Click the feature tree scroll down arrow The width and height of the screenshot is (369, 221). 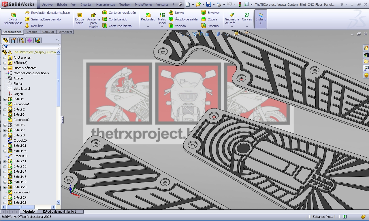click(59, 202)
